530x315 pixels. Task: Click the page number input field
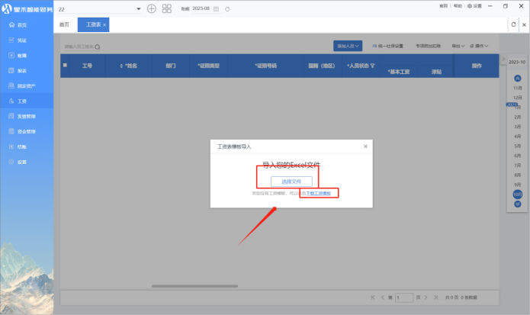(404, 297)
